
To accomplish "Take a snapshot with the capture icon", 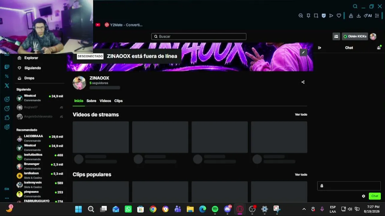I will click(316, 16).
